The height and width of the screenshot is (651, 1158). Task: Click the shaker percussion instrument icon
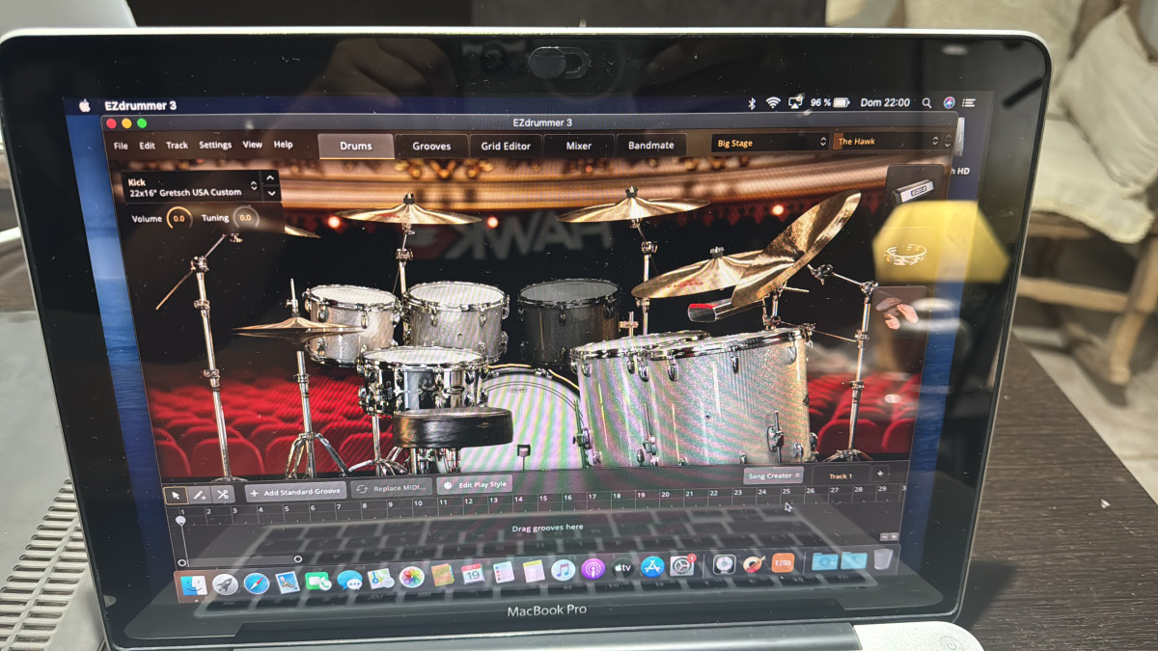910,190
